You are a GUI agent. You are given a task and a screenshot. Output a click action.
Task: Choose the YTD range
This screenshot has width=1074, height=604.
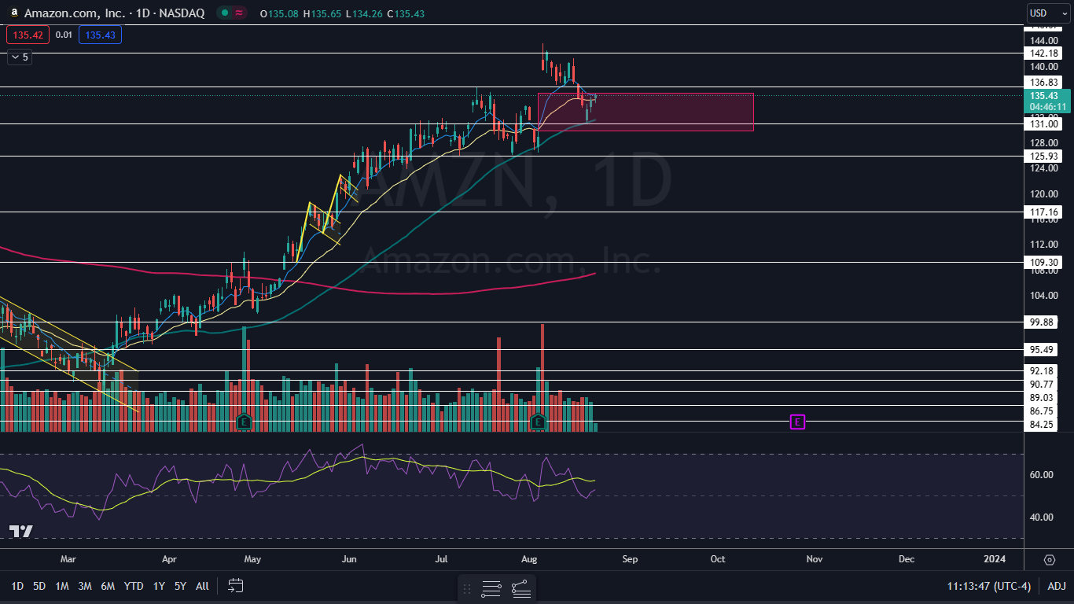[x=134, y=586]
